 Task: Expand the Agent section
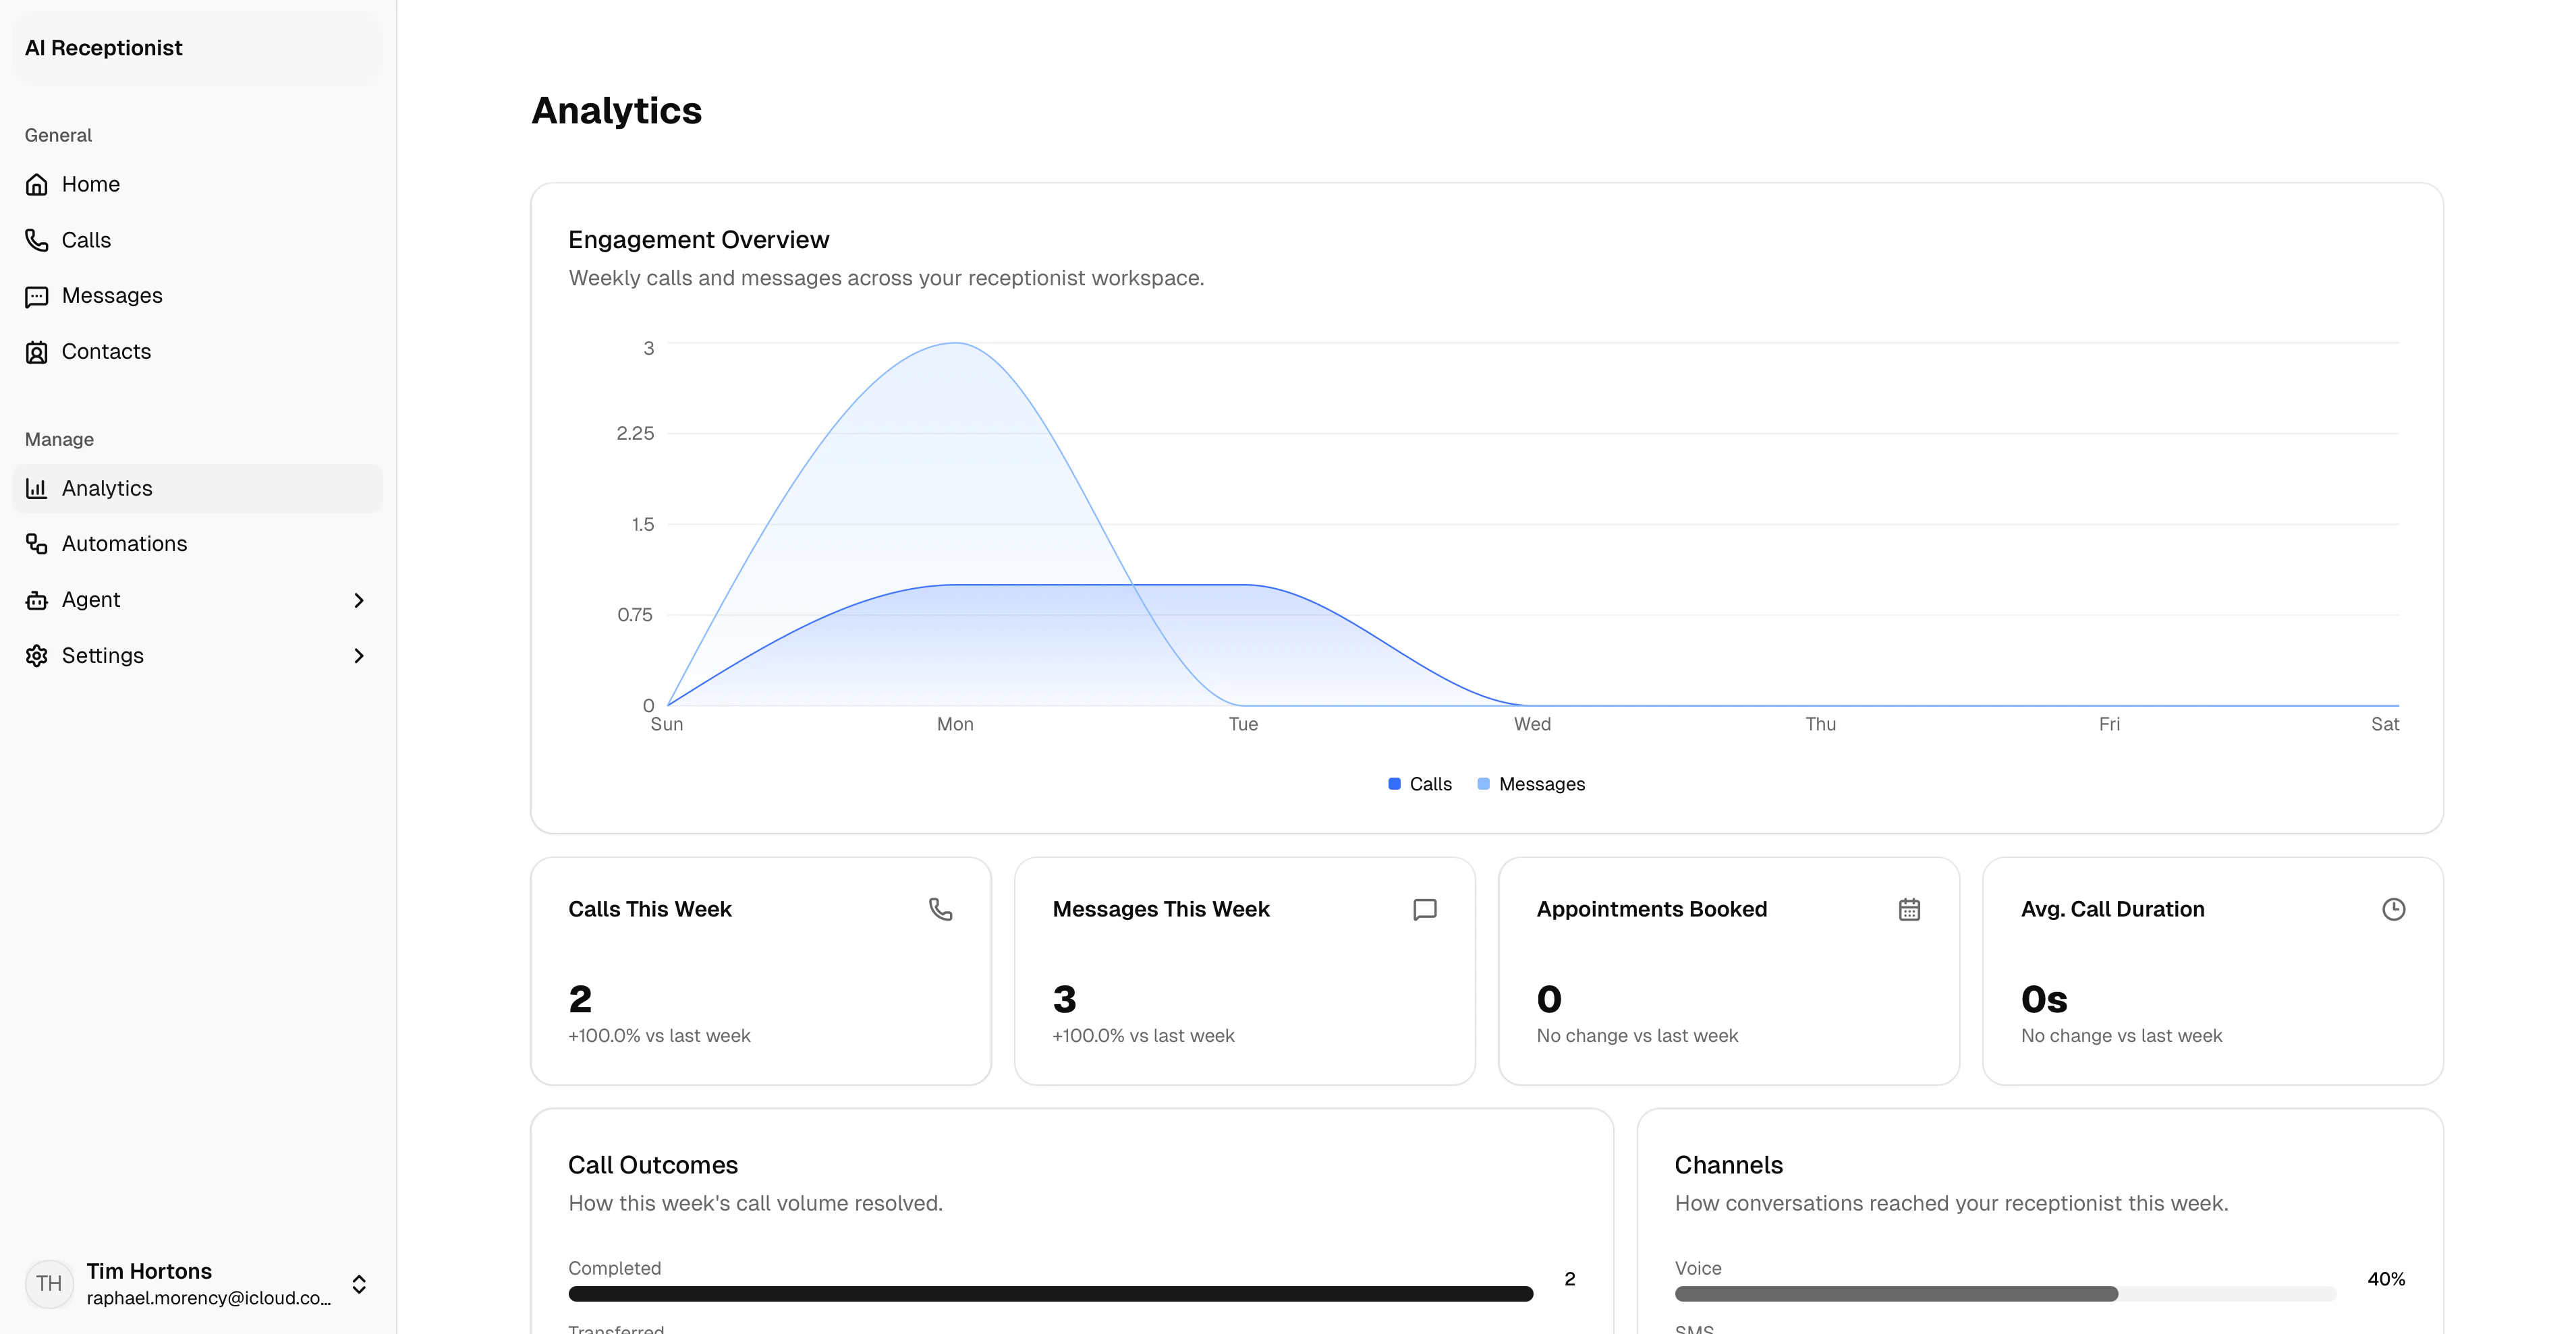[359, 600]
